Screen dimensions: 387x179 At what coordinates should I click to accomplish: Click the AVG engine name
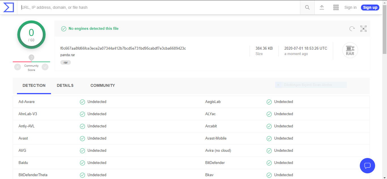click(22, 151)
